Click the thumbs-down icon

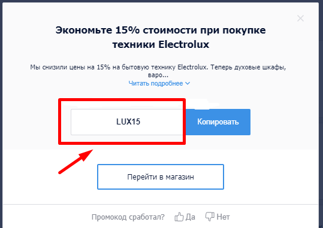pos(210,217)
